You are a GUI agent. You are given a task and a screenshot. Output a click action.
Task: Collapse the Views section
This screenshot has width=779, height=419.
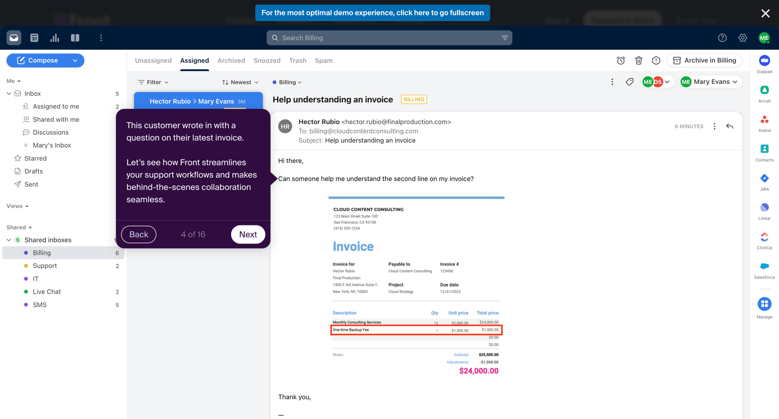[x=18, y=206]
